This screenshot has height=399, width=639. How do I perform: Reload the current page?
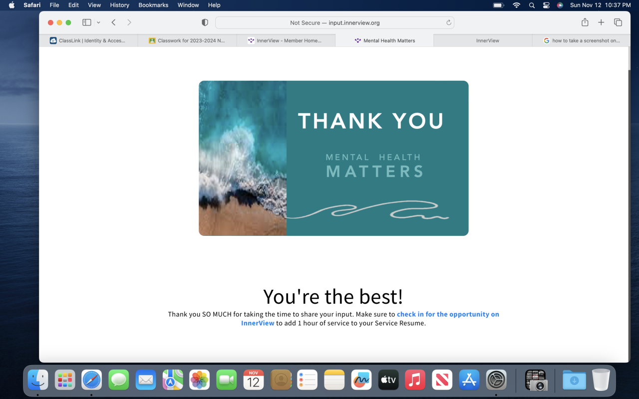click(x=448, y=22)
